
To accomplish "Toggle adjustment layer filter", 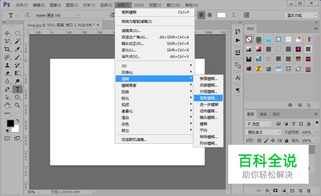I will (x=286, y=124).
